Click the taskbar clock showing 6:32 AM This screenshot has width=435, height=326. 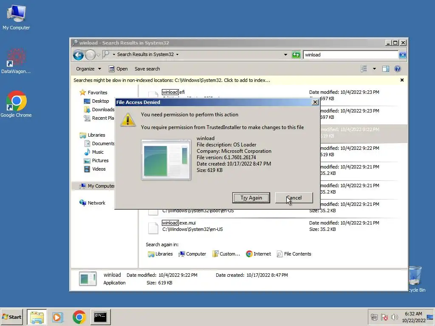tap(413, 317)
